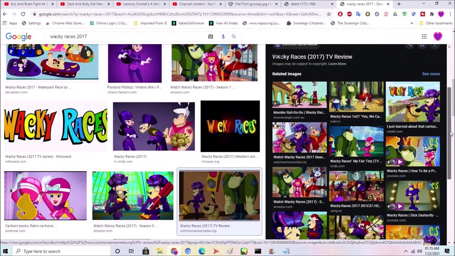
Task: Open Cortana from the taskbar circle icon
Action: [x=117, y=251]
